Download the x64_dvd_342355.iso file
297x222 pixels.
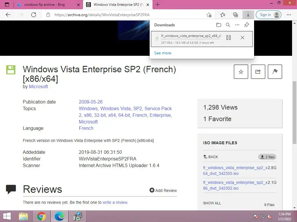coord(235,171)
